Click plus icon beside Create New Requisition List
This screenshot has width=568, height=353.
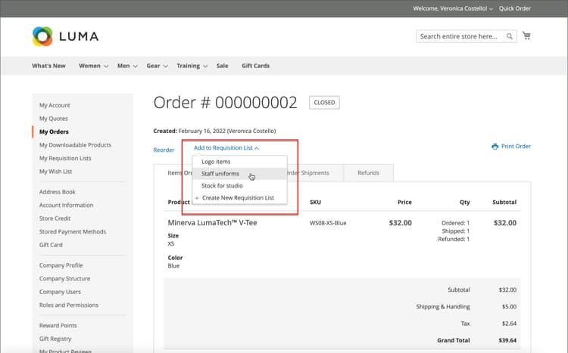(197, 198)
